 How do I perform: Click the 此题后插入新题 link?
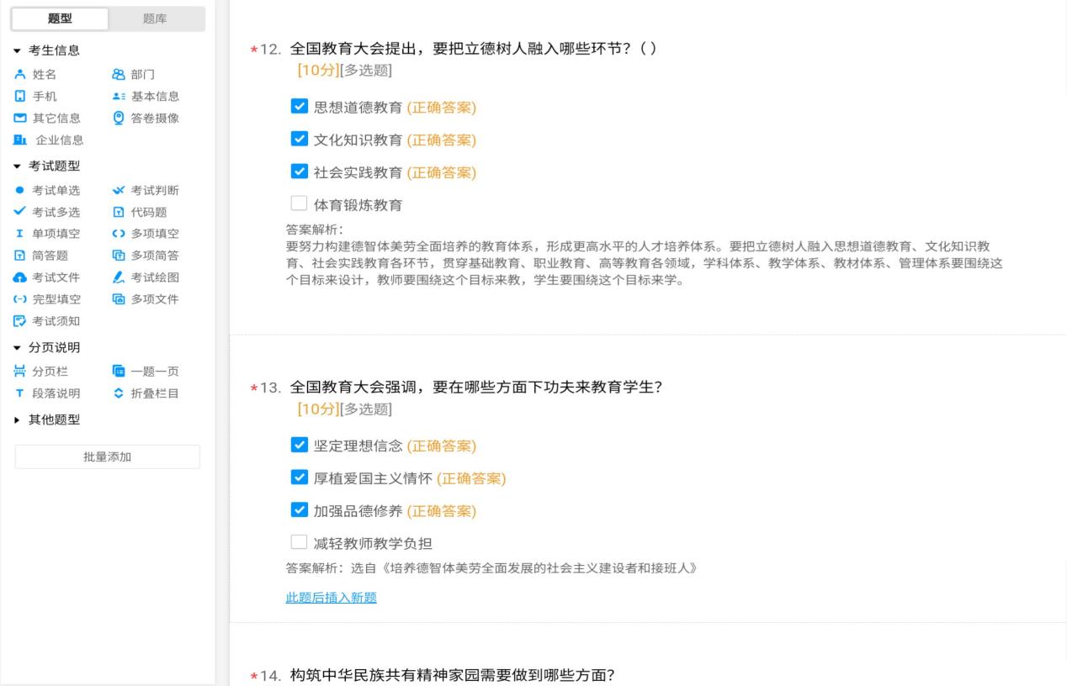[x=331, y=598]
